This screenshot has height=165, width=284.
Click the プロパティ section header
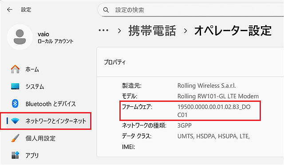tap(114, 62)
